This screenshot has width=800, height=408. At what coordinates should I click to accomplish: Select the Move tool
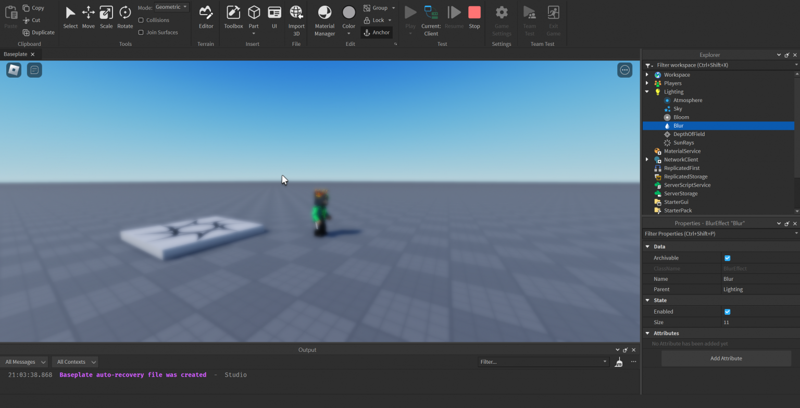point(88,17)
